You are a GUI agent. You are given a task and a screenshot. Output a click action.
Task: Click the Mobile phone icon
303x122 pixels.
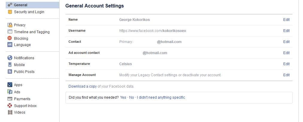pyautogui.click(x=10, y=65)
